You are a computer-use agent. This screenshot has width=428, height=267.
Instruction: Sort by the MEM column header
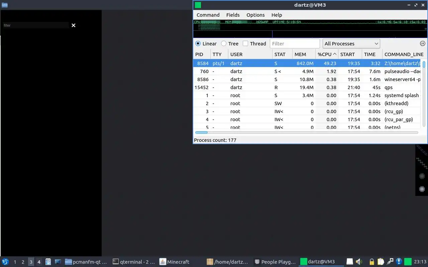304,54
